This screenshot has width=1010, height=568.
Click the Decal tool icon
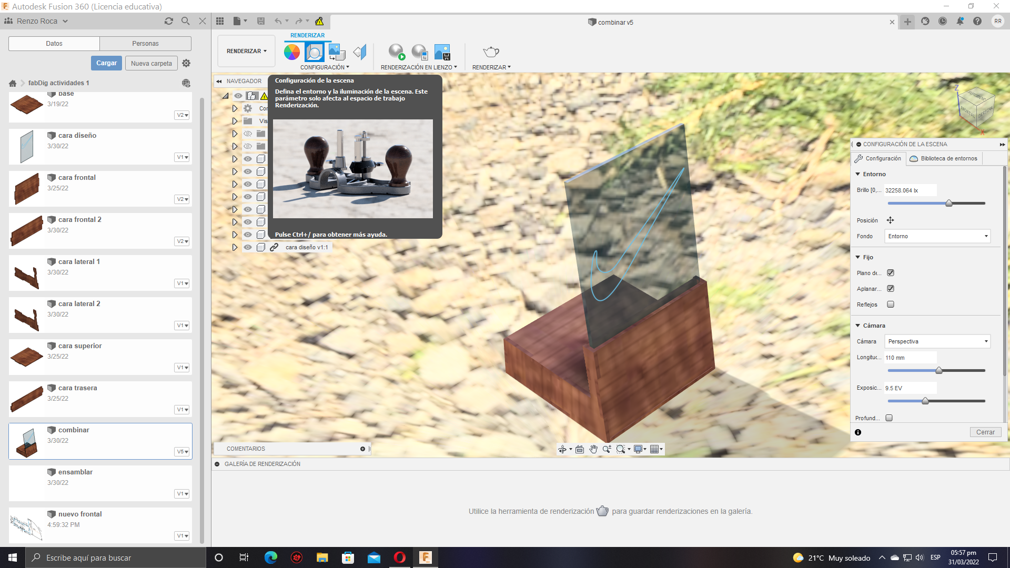pos(336,52)
